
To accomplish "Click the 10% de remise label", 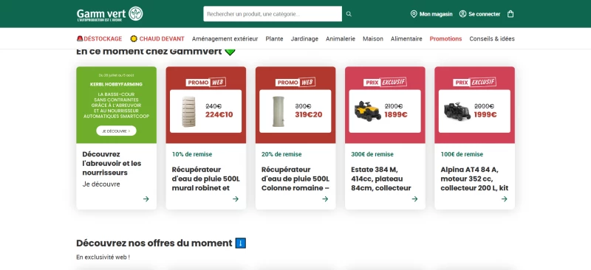I will click(192, 154).
